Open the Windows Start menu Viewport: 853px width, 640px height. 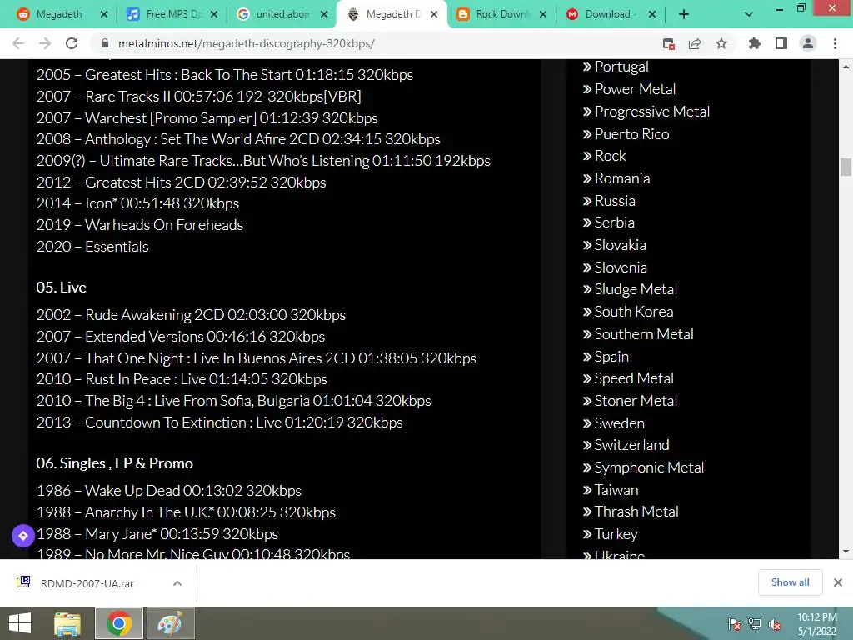click(20, 623)
